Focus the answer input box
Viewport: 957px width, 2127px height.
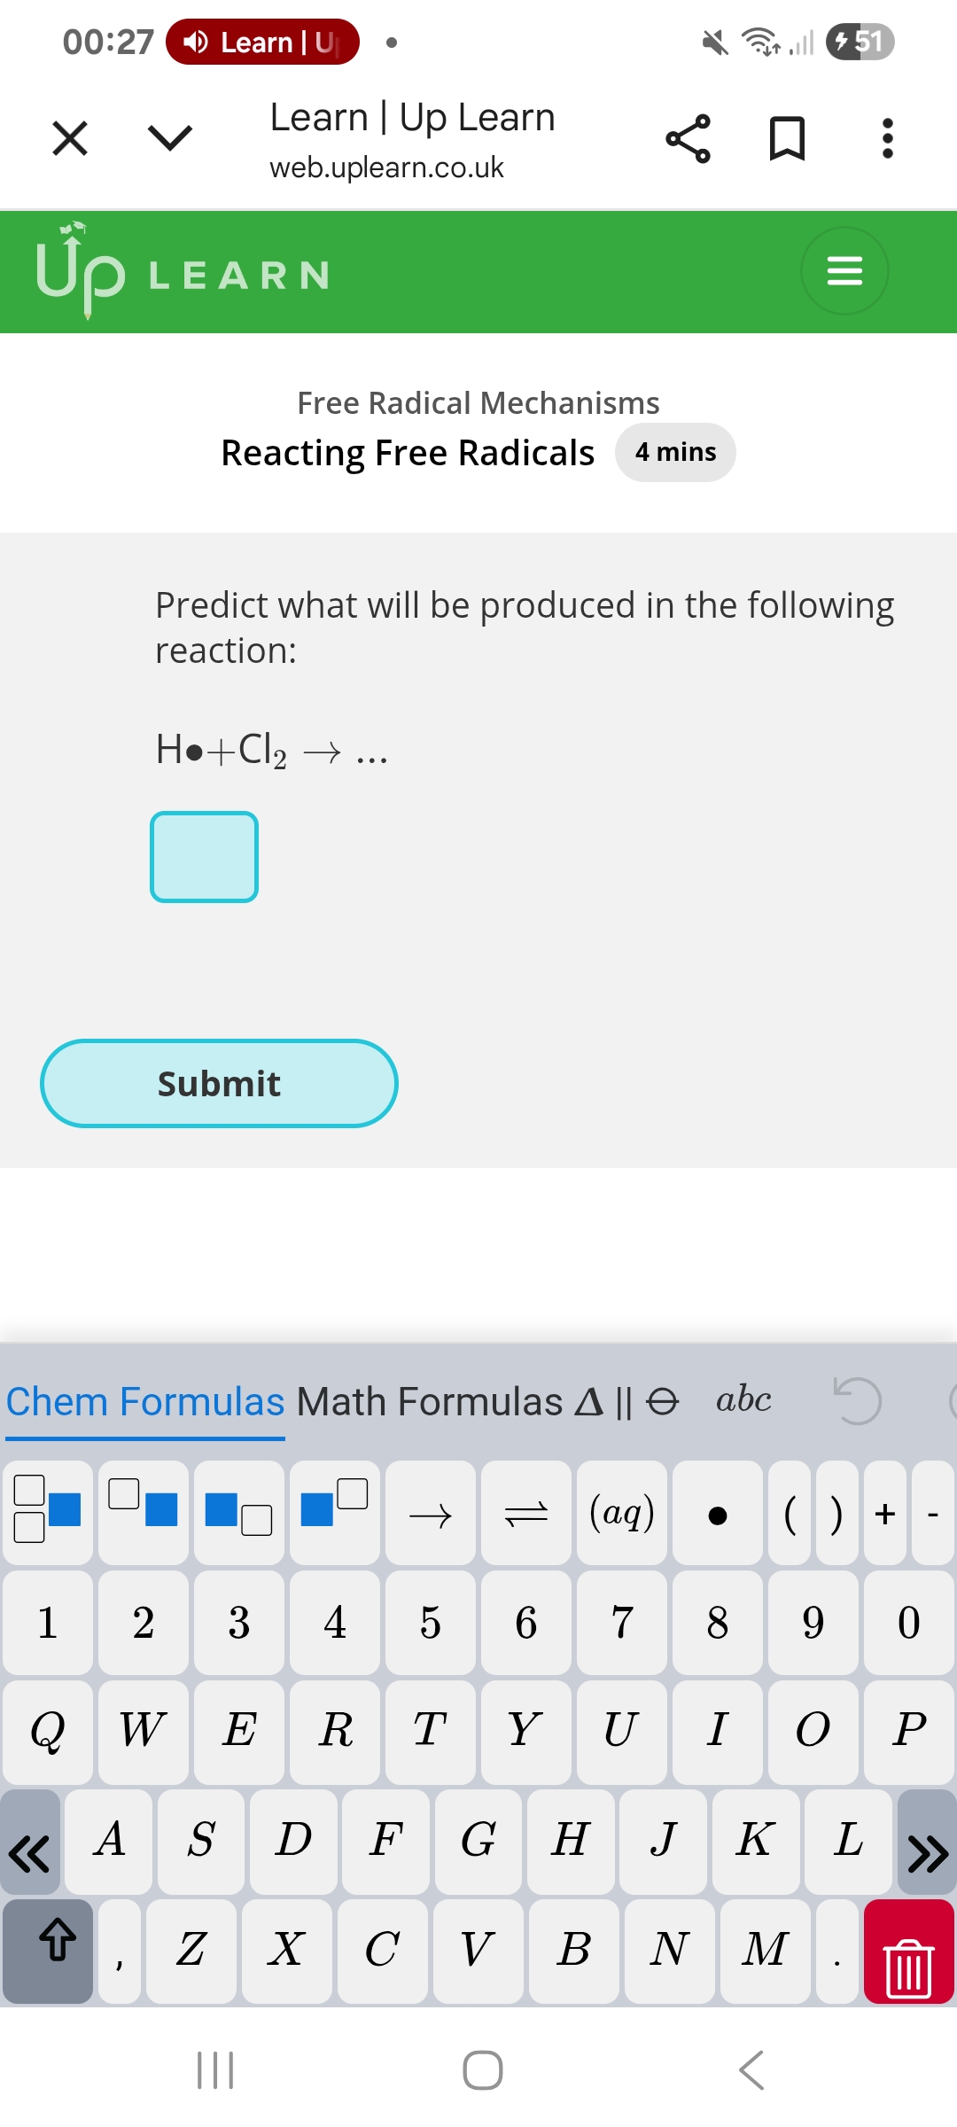tap(205, 857)
